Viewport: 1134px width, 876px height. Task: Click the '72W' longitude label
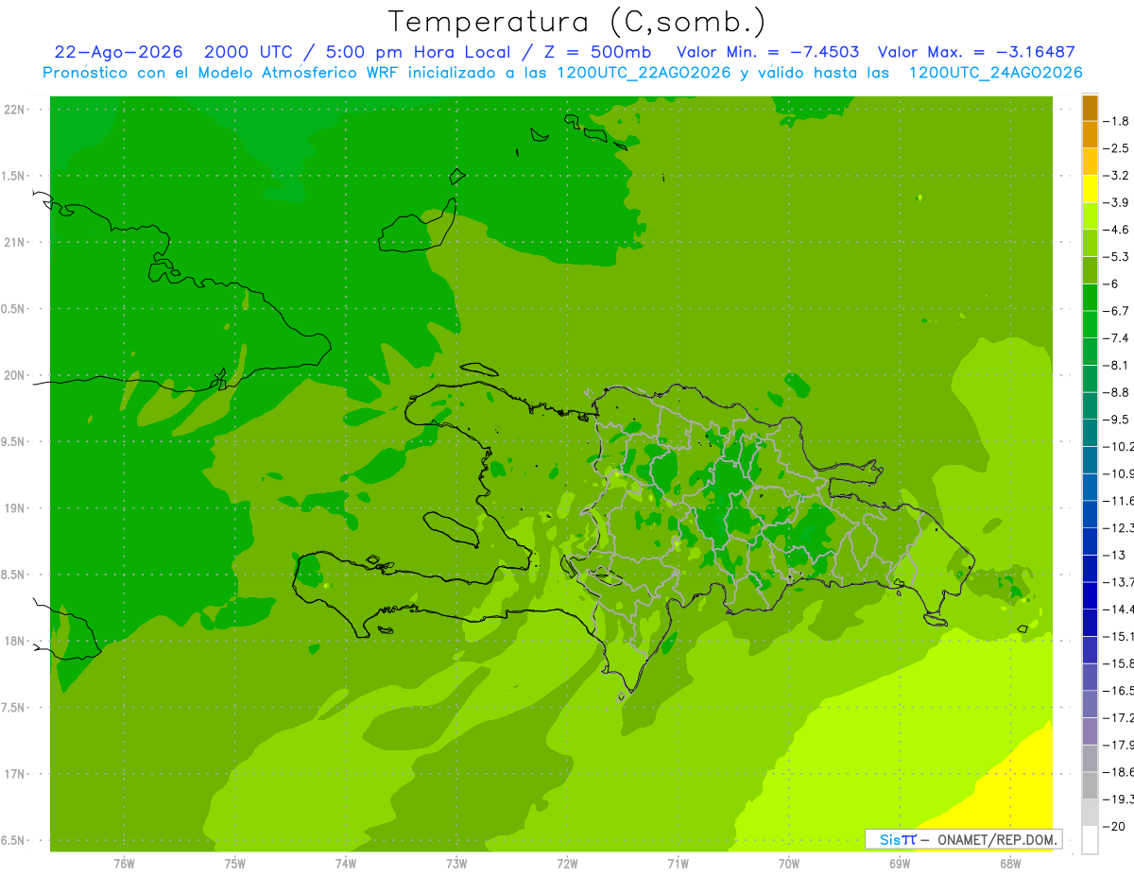pos(567,863)
